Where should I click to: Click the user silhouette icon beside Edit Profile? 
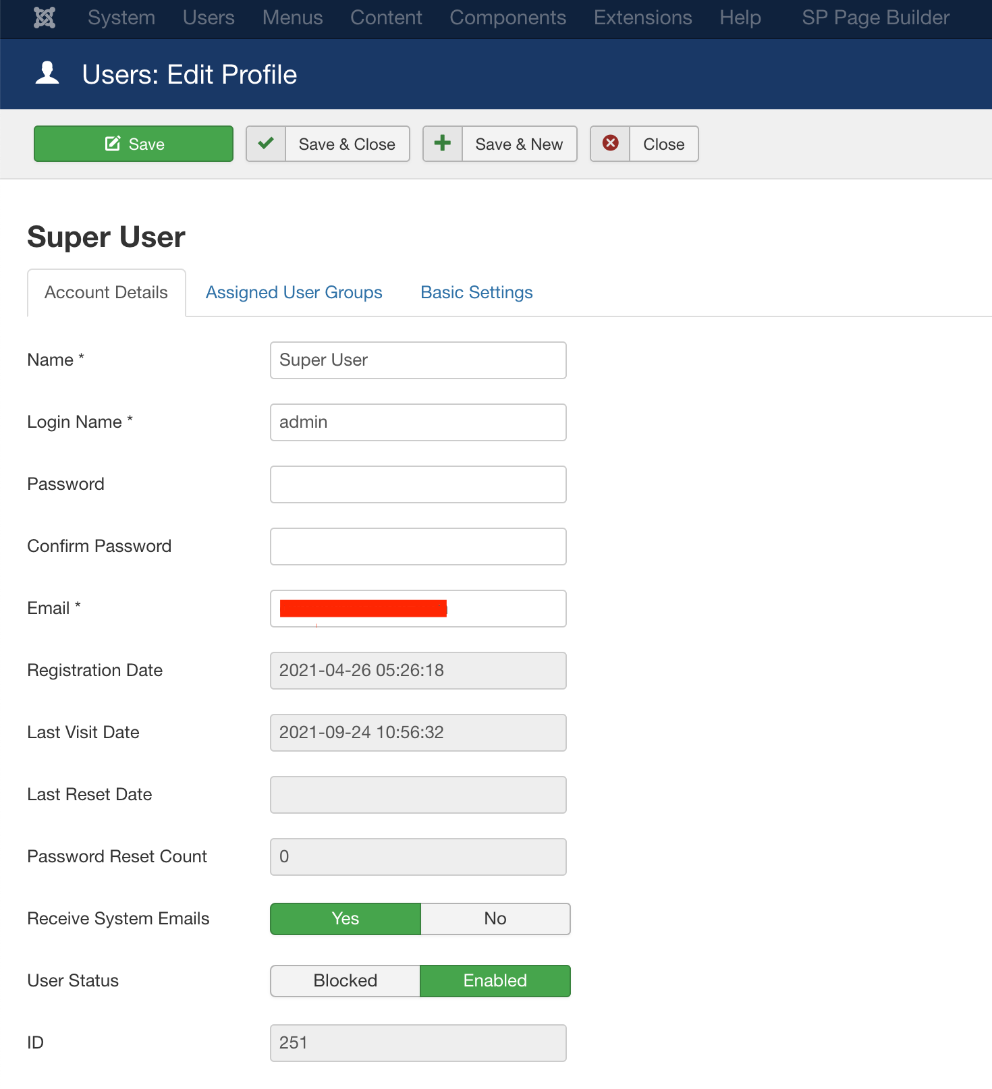pos(47,73)
